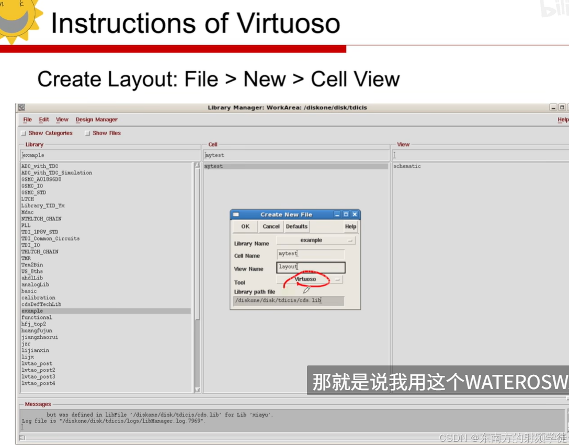This screenshot has width=569, height=447.
Task: Select lvtao_post2 library
Action: 38,370
